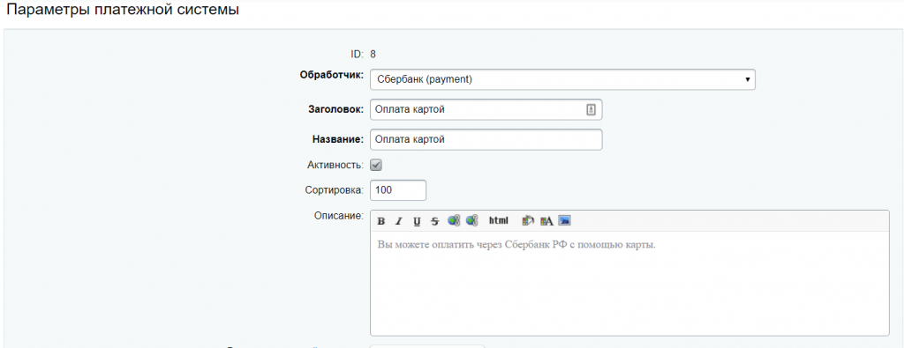The width and height of the screenshot is (904, 348).
Task: Toggle strikethrough formatting in description editor
Action: (434, 221)
